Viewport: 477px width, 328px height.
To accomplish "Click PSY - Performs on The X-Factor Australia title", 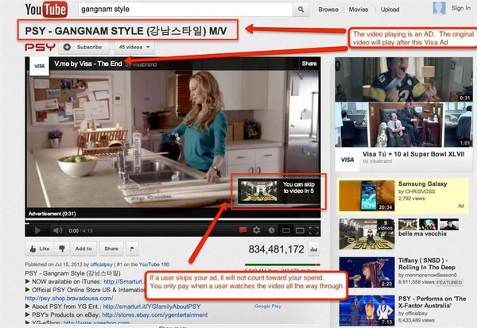I will [x=432, y=302].
